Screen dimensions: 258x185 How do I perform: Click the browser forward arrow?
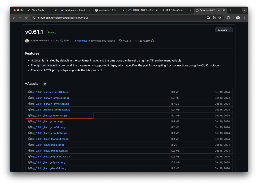point(20,18)
